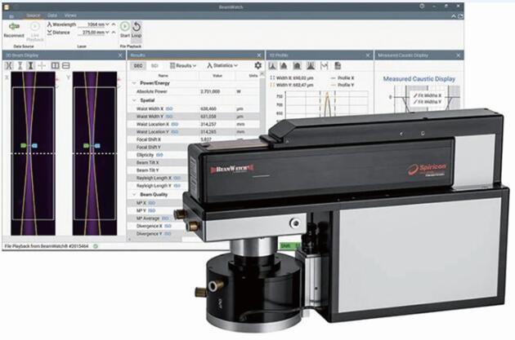The width and height of the screenshot is (515, 340).
Task: Open the Results dropdown menu
Action: tap(181, 64)
